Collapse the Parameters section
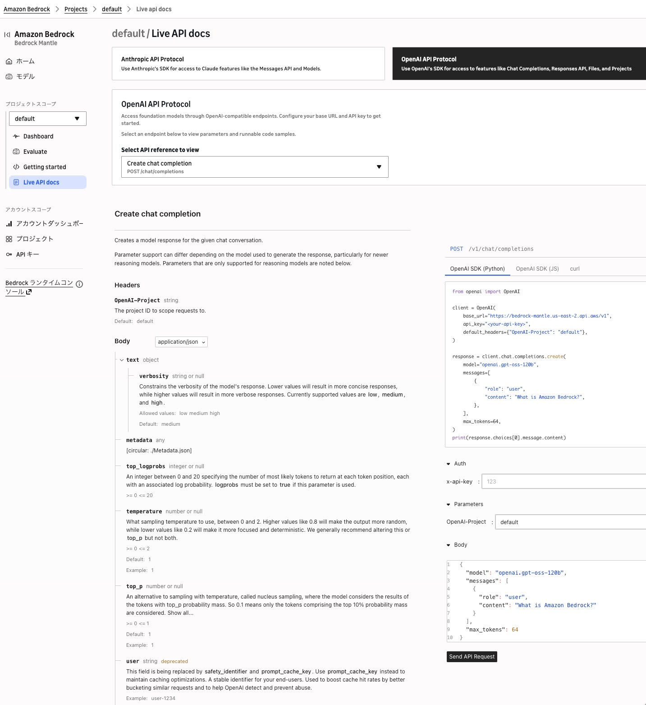The height and width of the screenshot is (705, 646). click(449, 504)
